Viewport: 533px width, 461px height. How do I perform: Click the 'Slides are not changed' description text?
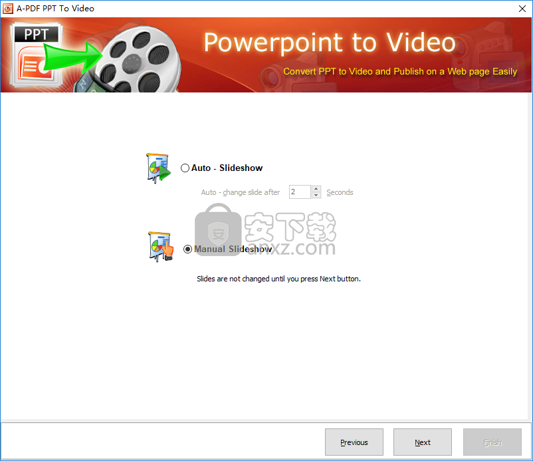pos(278,279)
